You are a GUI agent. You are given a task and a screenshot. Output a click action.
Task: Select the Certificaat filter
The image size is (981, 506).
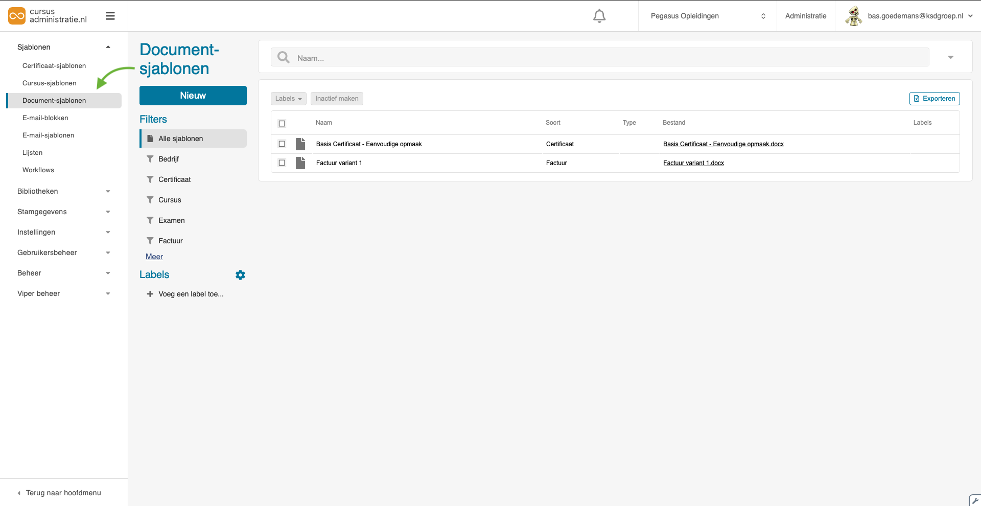click(174, 179)
